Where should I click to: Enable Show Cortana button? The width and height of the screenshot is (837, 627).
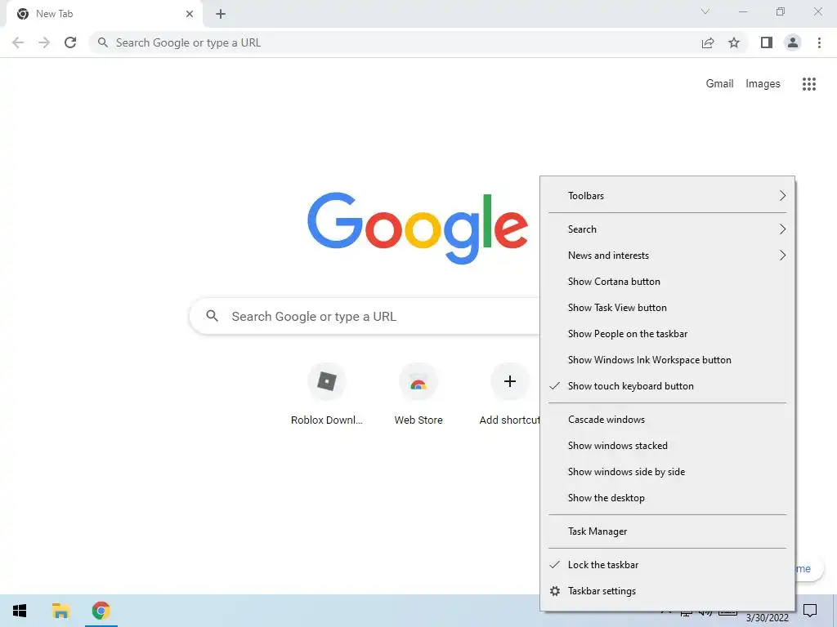click(x=667, y=282)
